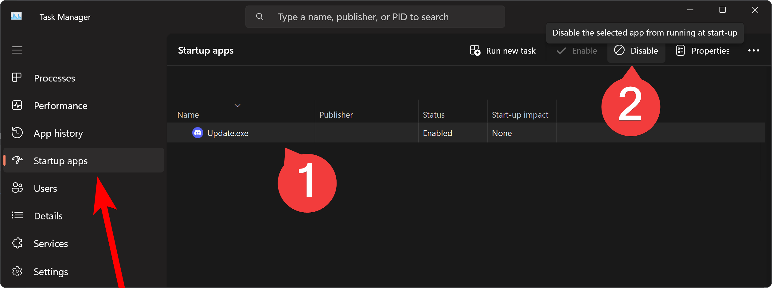
Task: Click the Task Manager logo icon
Action: [16, 16]
